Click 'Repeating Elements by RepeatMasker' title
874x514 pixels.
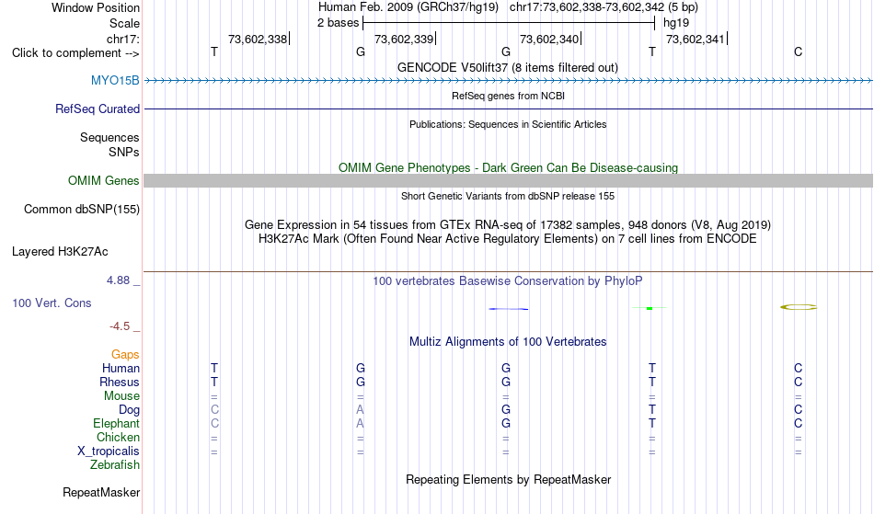509,480
